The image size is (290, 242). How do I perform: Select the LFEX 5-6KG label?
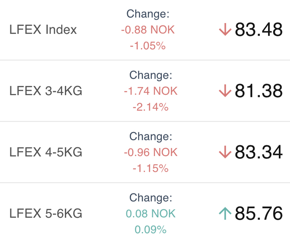[x=46, y=213]
